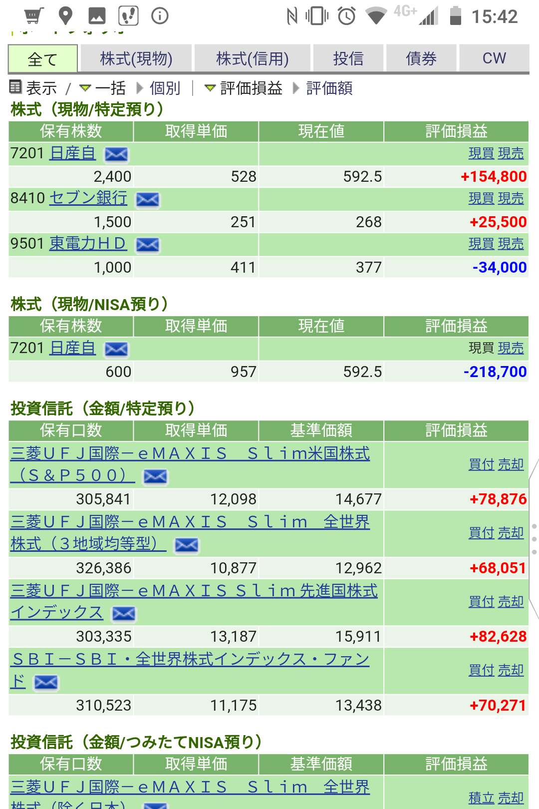The image size is (539, 809).
Task: Open セブン銀行 stock link
Action: click(x=88, y=198)
